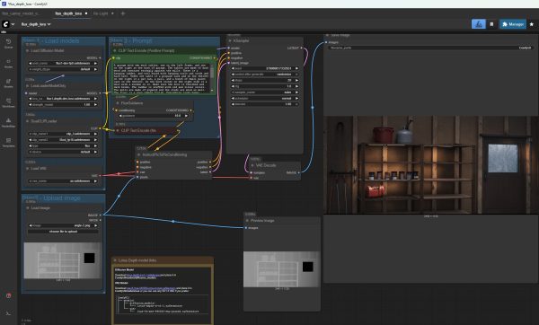
Task: Increase steps with its right arrow
Action: click(296, 81)
